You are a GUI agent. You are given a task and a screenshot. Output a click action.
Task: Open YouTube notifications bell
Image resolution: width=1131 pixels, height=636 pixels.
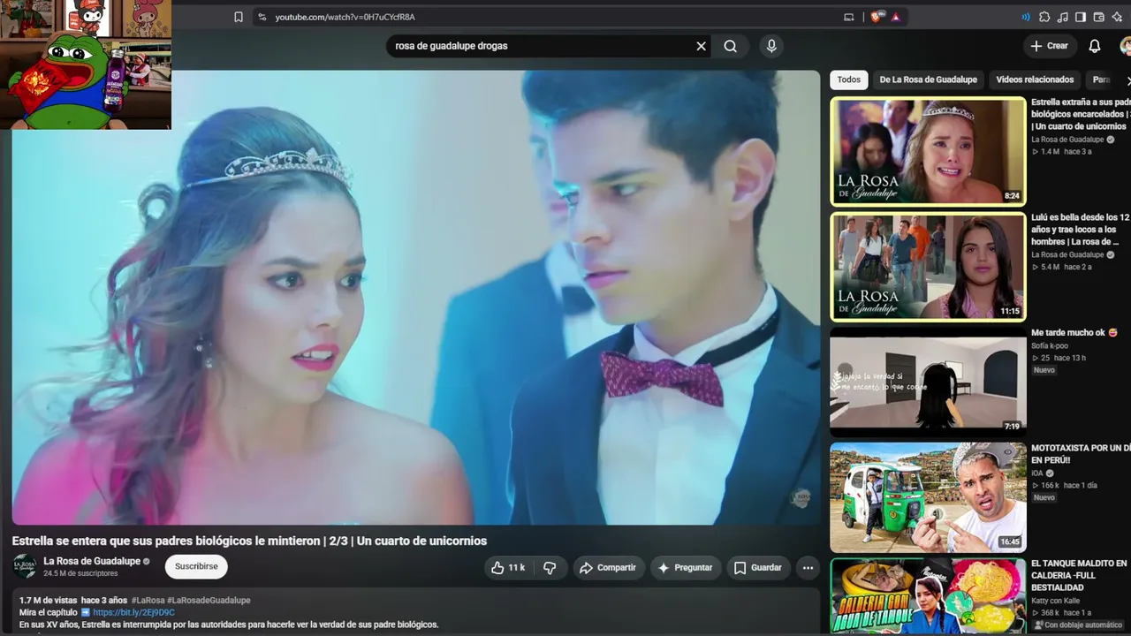1095,46
